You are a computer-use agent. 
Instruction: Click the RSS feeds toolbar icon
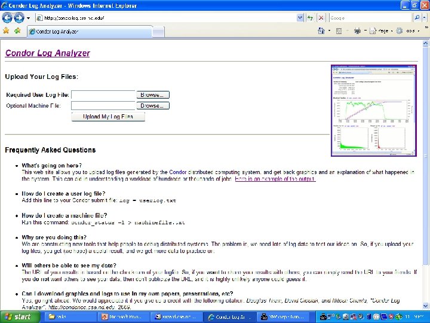(339, 31)
